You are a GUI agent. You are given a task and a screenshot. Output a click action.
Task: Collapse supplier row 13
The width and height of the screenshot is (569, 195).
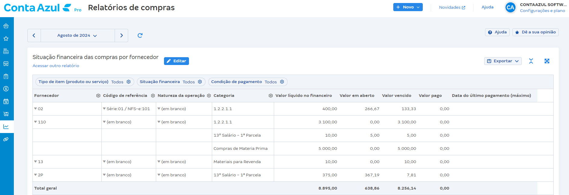[36, 162]
